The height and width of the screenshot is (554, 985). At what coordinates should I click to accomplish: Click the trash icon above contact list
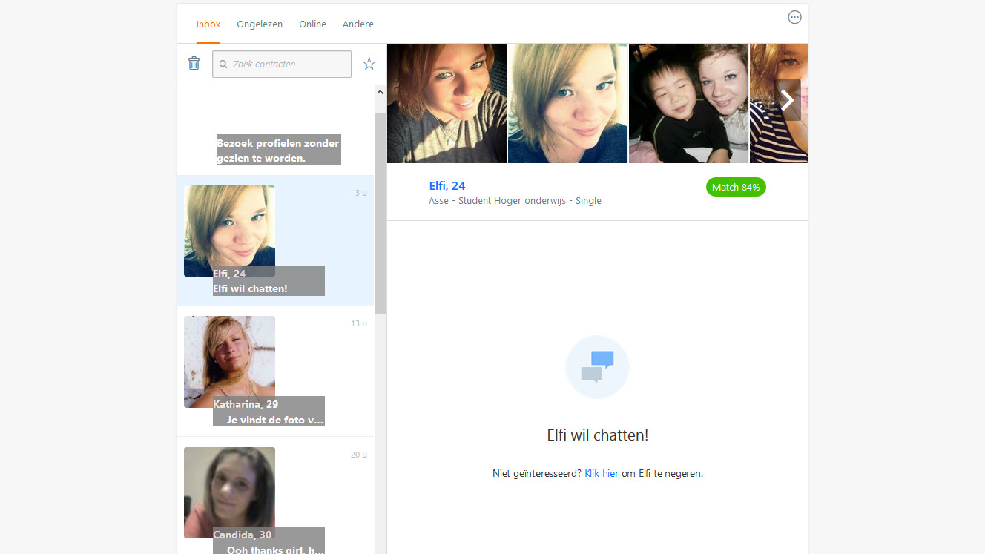pyautogui.click(x=194, y=64)
